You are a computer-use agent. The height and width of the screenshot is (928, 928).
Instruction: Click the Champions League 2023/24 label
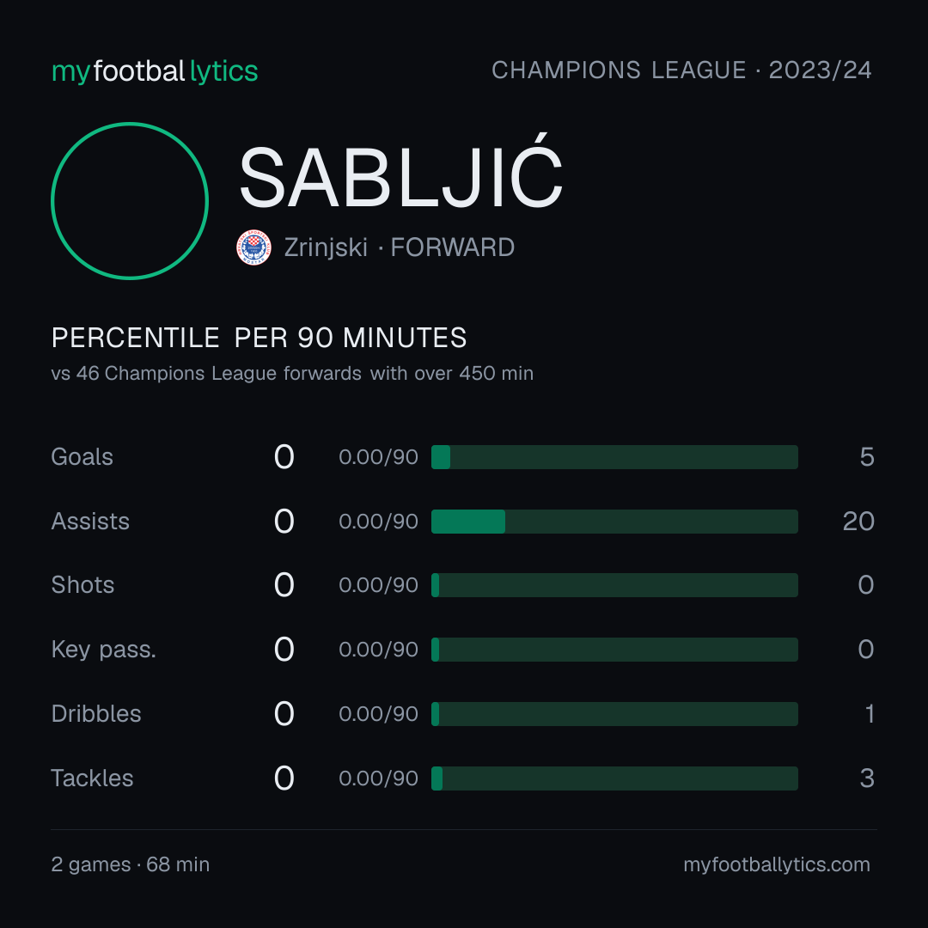point(681,70)
